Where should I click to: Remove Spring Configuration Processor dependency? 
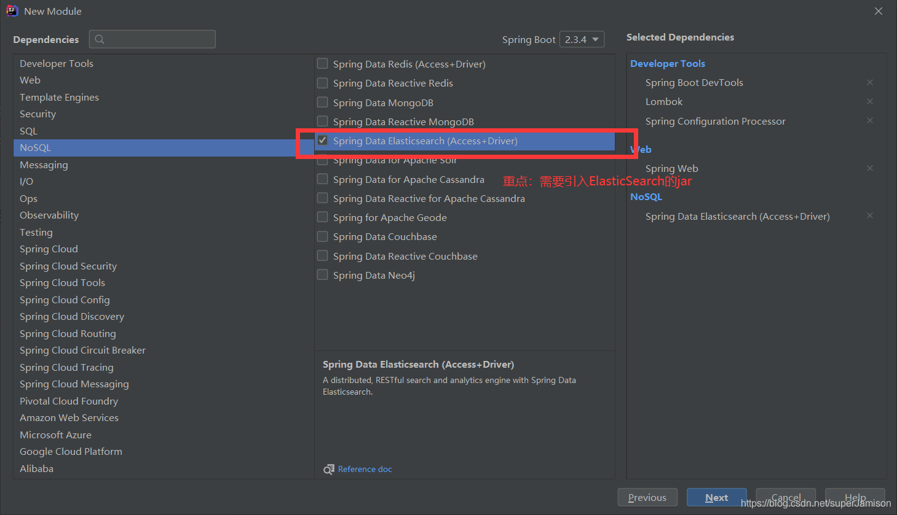(870, 120)
